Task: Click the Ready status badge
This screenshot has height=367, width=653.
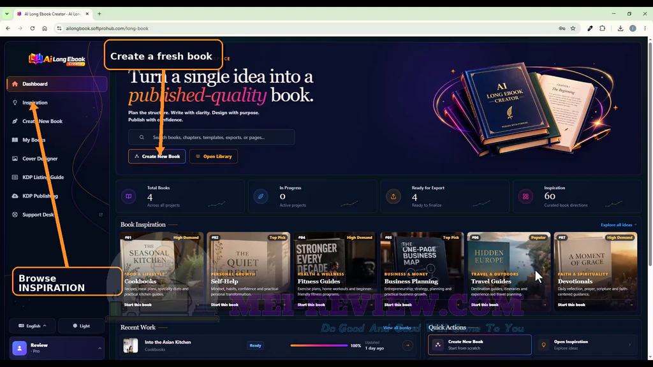Action: pos(255,345)
